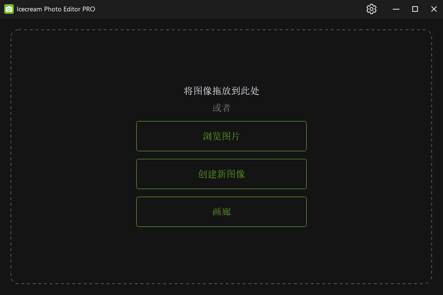443x295 pixels.
Task: Click the 创建新图像 button
Action: click(221, 174)
